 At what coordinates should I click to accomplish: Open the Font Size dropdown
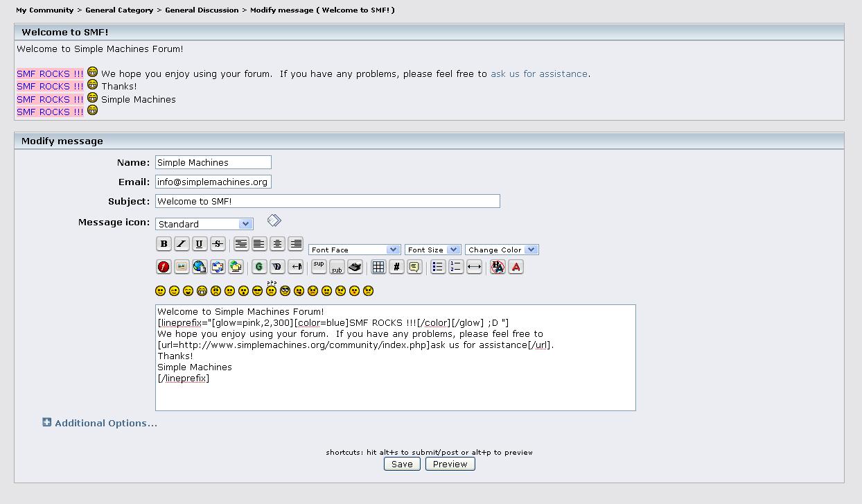[x=433, y=250]
